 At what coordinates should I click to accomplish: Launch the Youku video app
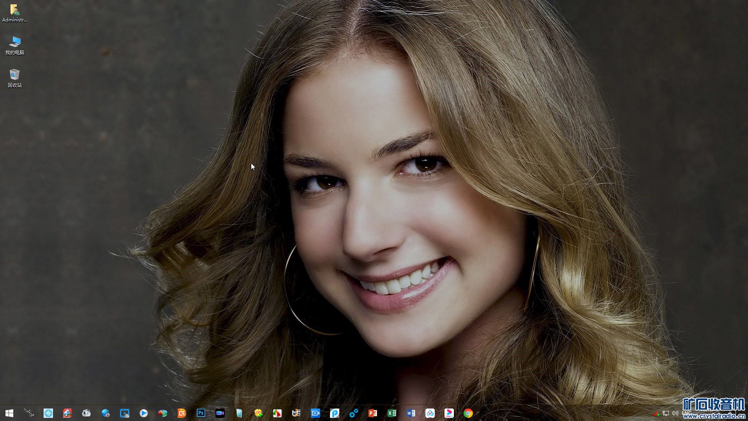point(449,413)
